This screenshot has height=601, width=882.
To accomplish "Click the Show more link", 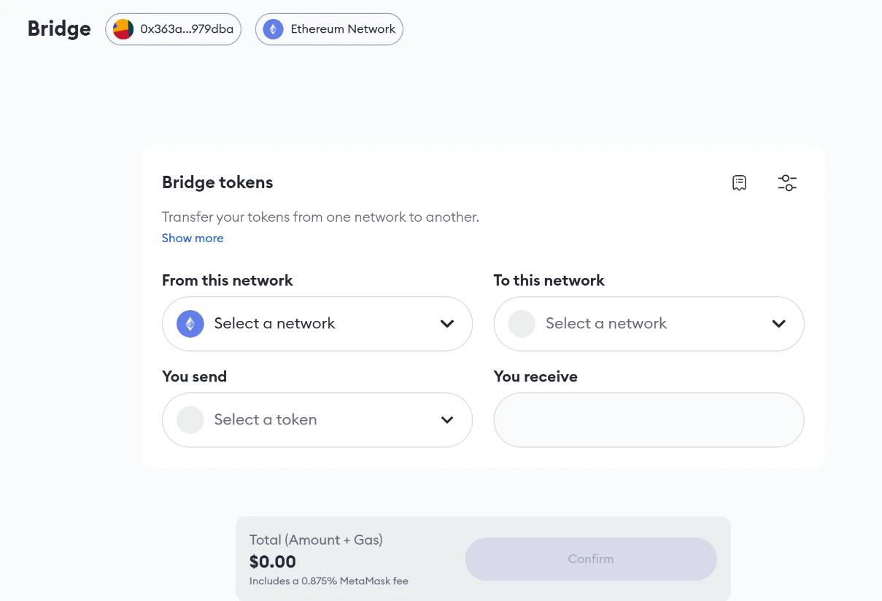I will (193, 238).
